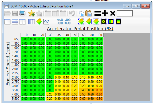
Task: Switch to 2D line graph view
Action: (x=46, y=21)
